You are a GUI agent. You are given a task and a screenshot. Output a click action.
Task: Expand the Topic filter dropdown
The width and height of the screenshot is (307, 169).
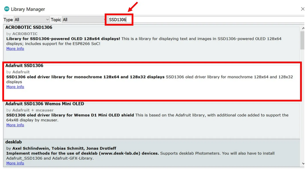coord(83,20)
